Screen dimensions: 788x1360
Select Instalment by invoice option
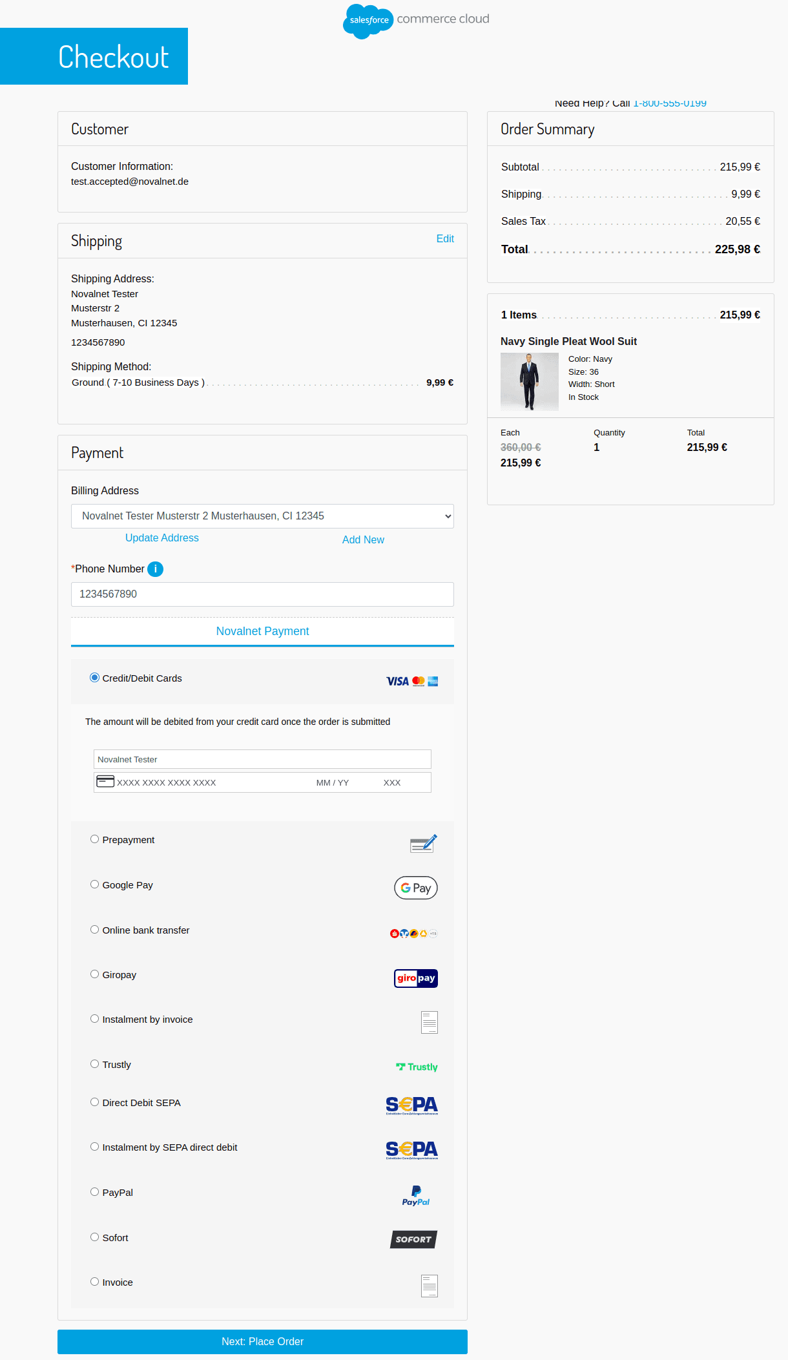pos(94,1019)
